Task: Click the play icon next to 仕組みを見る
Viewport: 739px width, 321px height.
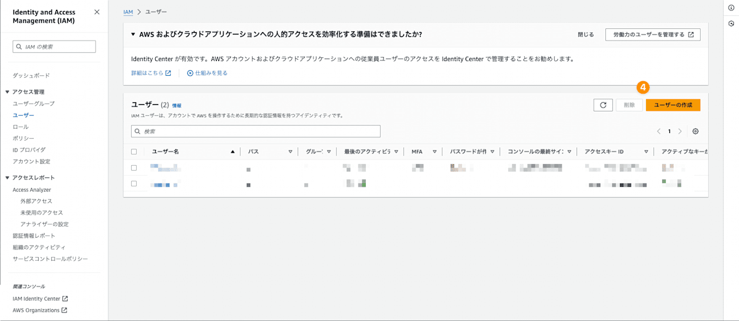Action: click(190, 73)
